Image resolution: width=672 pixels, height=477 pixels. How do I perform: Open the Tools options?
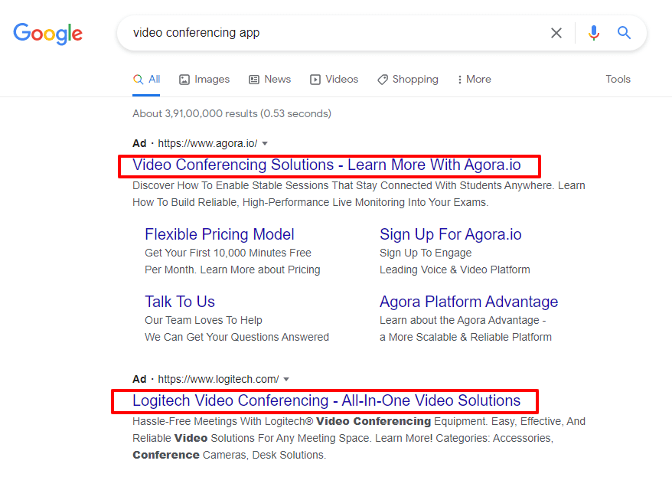pyautogui.click(x=618, y=80)
